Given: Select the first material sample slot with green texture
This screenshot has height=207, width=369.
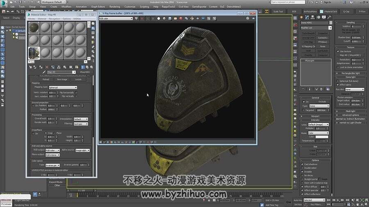Looking at the screenshot, I should tap(34, 27).
